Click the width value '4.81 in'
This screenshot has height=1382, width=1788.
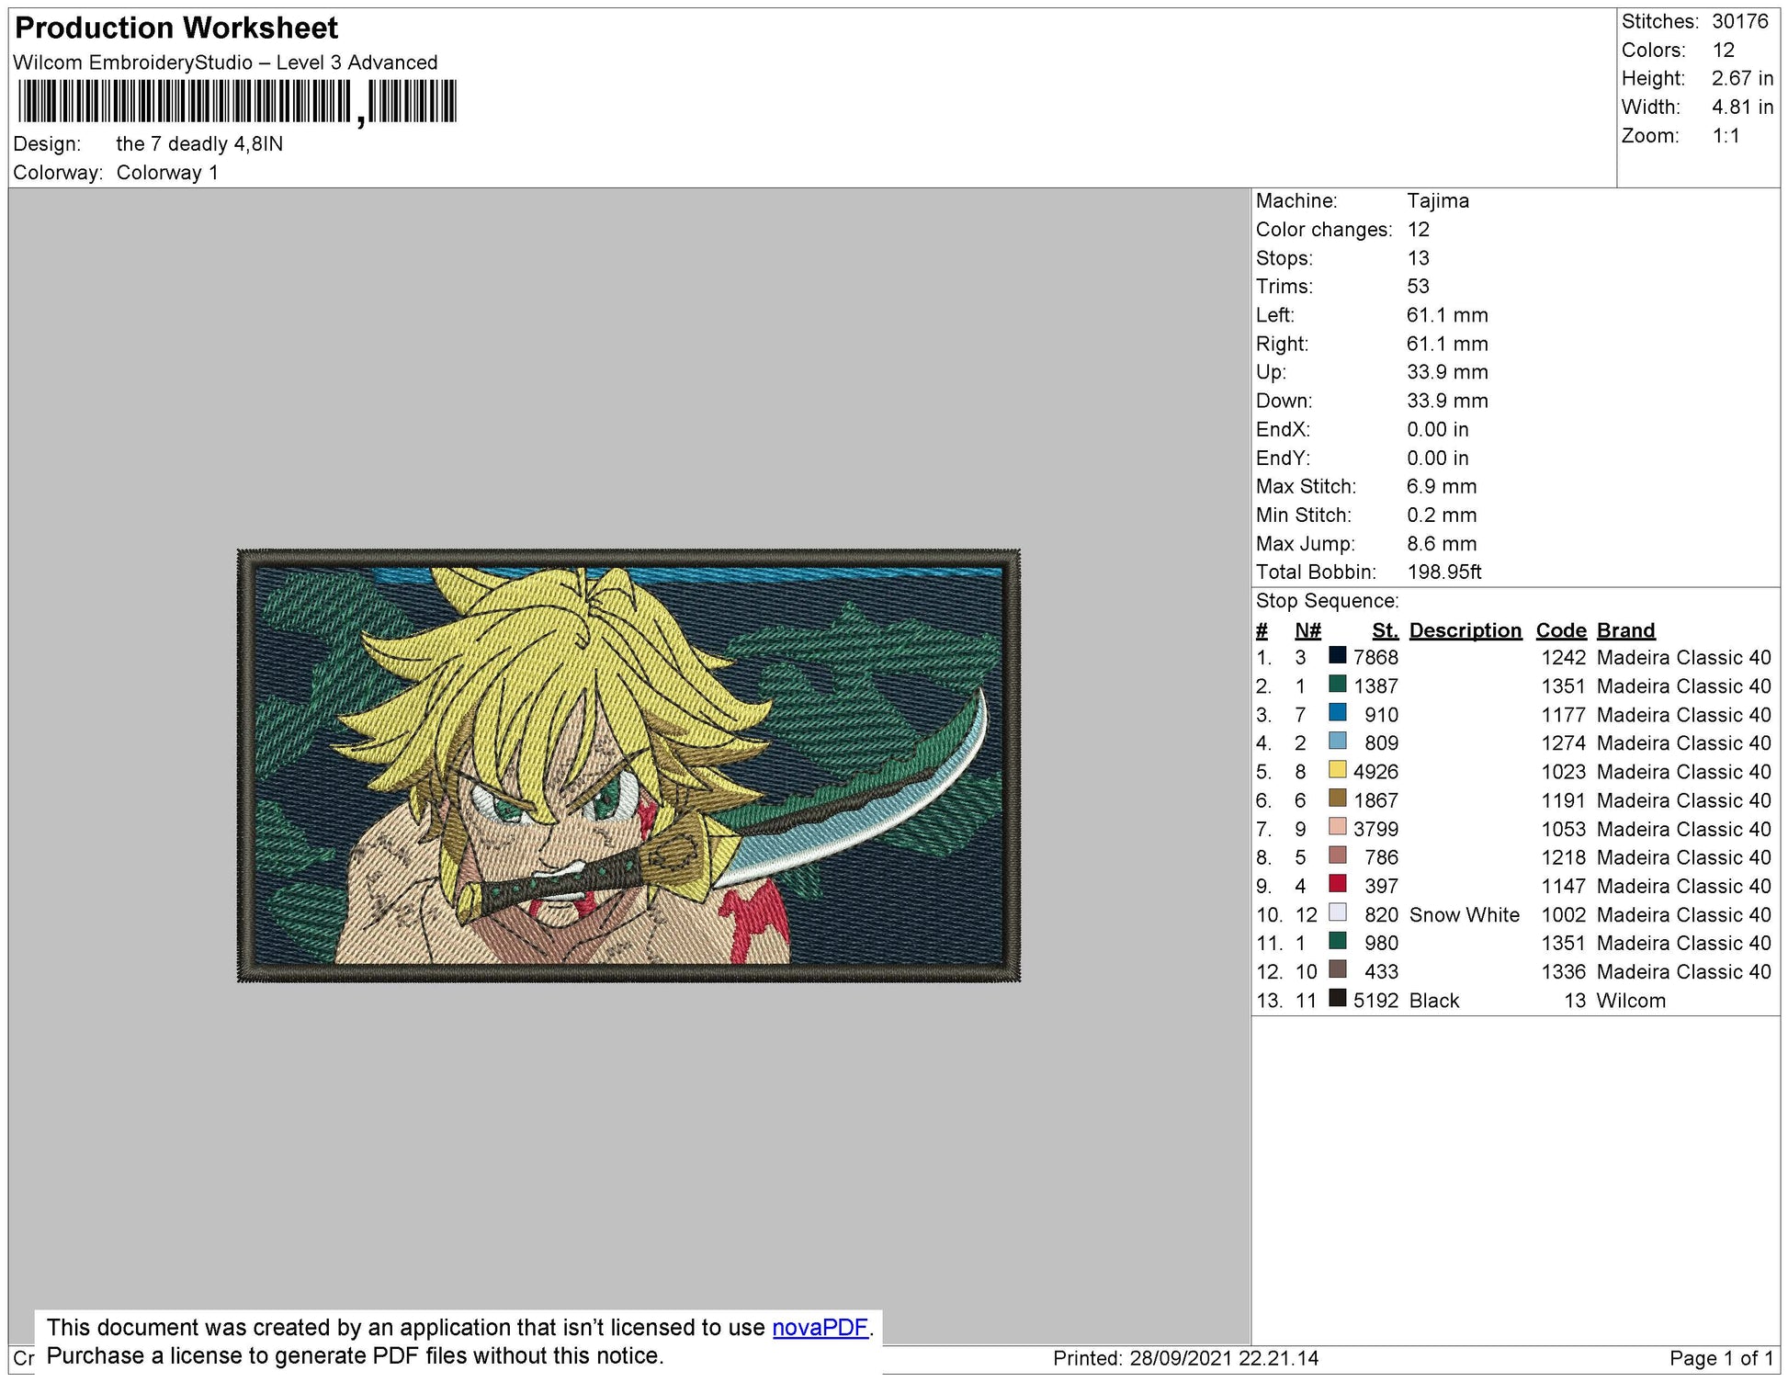1742,107
